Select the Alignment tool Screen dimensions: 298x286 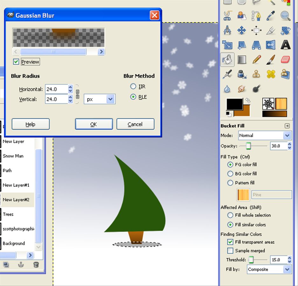(x=256, y=30)
